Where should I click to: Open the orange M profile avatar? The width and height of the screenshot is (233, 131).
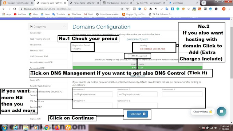click(224, 9)
